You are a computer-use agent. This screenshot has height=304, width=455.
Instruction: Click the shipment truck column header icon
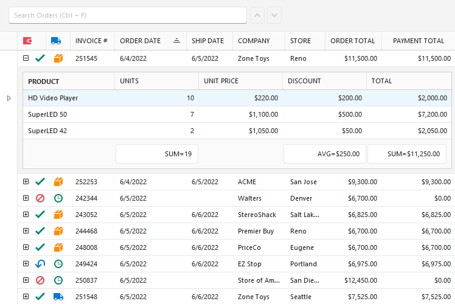coord(56,41)
